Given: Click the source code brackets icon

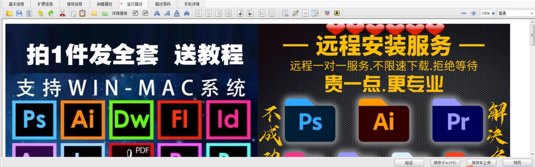Looking at the screenshot, I should 305,13.
